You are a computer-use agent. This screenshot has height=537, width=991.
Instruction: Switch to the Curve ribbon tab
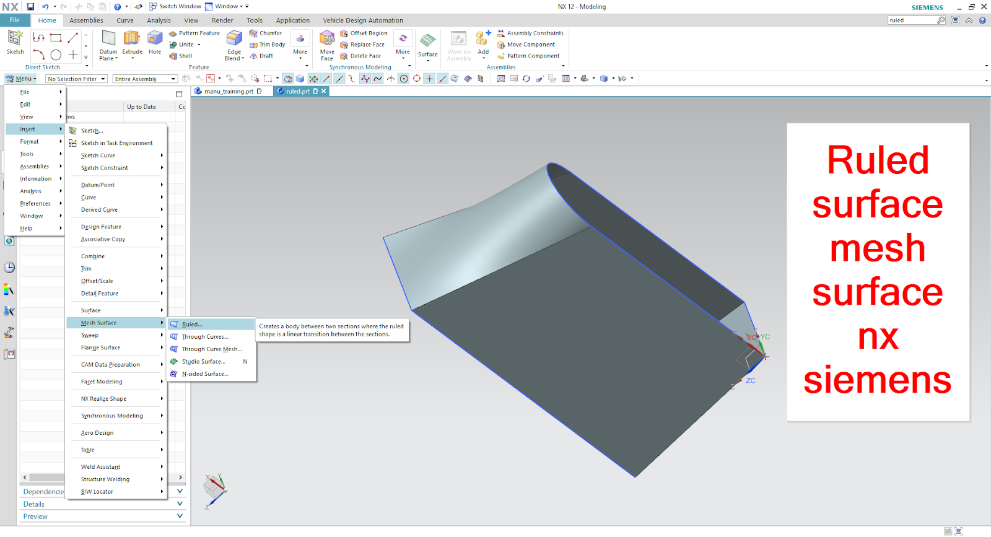125,20
